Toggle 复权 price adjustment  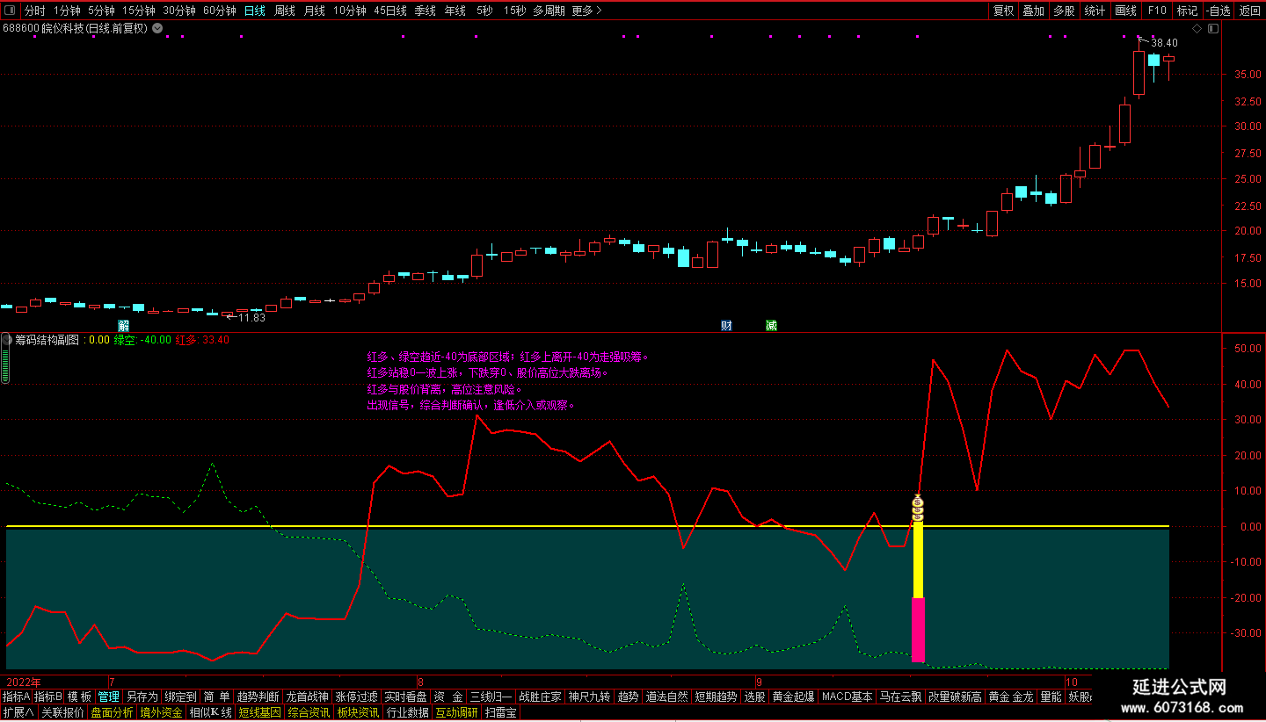pyautogui.click(x=1003, y=11)
